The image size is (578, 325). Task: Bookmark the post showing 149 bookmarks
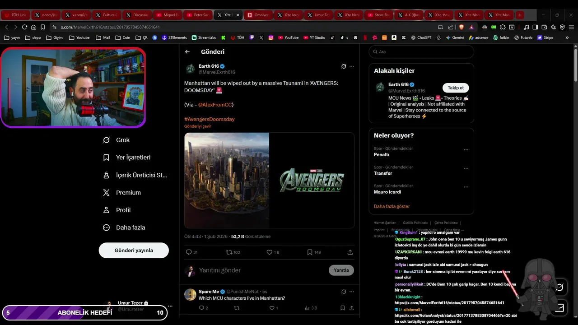(x=314, y=252)
